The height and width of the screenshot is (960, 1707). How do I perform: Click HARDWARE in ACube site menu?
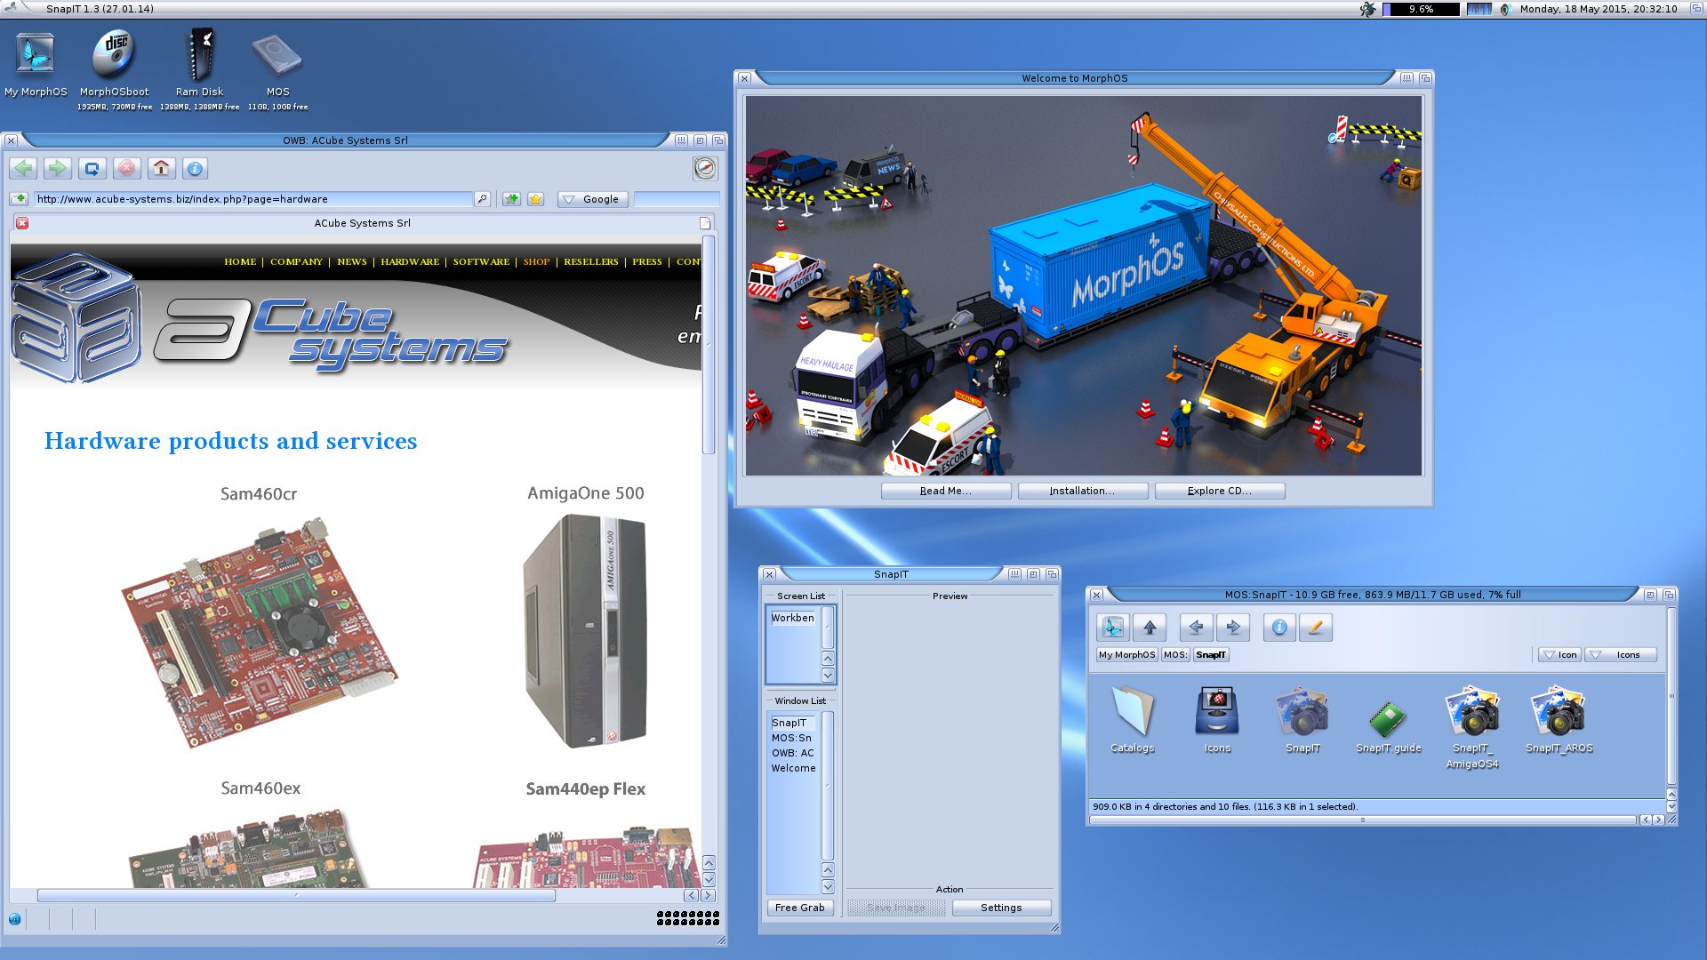(x=410, y=262)
